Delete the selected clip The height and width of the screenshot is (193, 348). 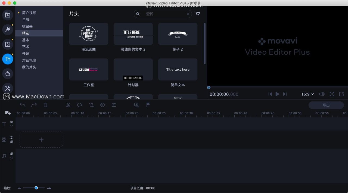(x=45, y=105)
